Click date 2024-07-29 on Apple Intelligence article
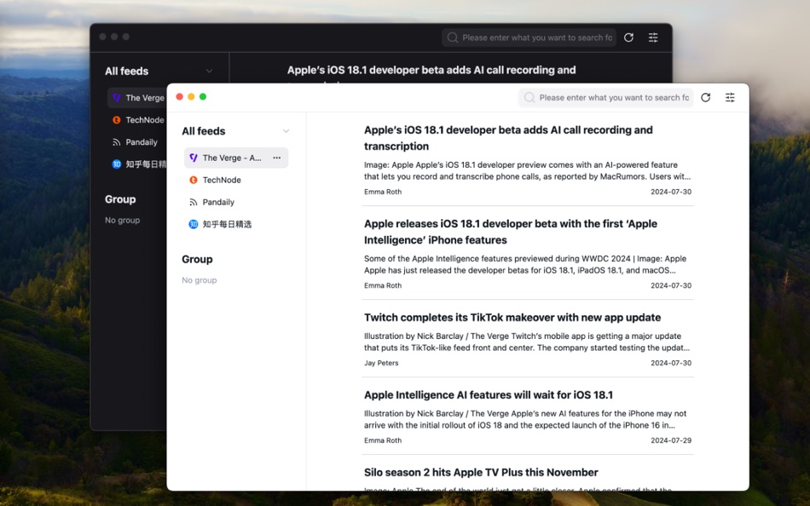810x506 pixels. point(671,440)
